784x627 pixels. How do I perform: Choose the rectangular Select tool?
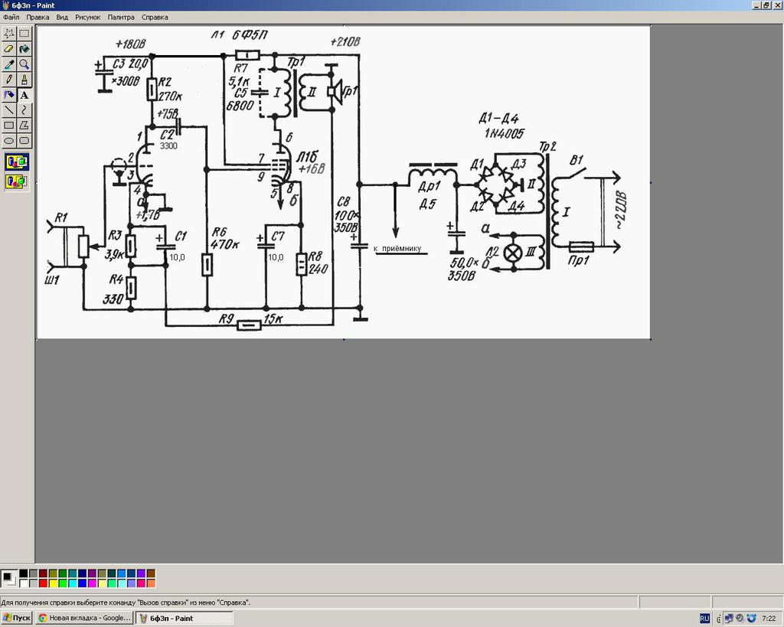point(24,34)
